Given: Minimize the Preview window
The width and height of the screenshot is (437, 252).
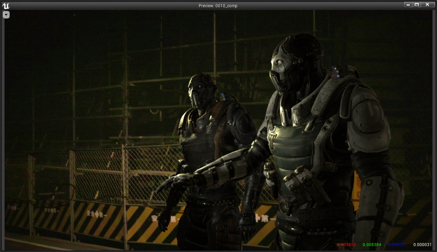Looking at the screenshot, I should click(x=408, y=4).
